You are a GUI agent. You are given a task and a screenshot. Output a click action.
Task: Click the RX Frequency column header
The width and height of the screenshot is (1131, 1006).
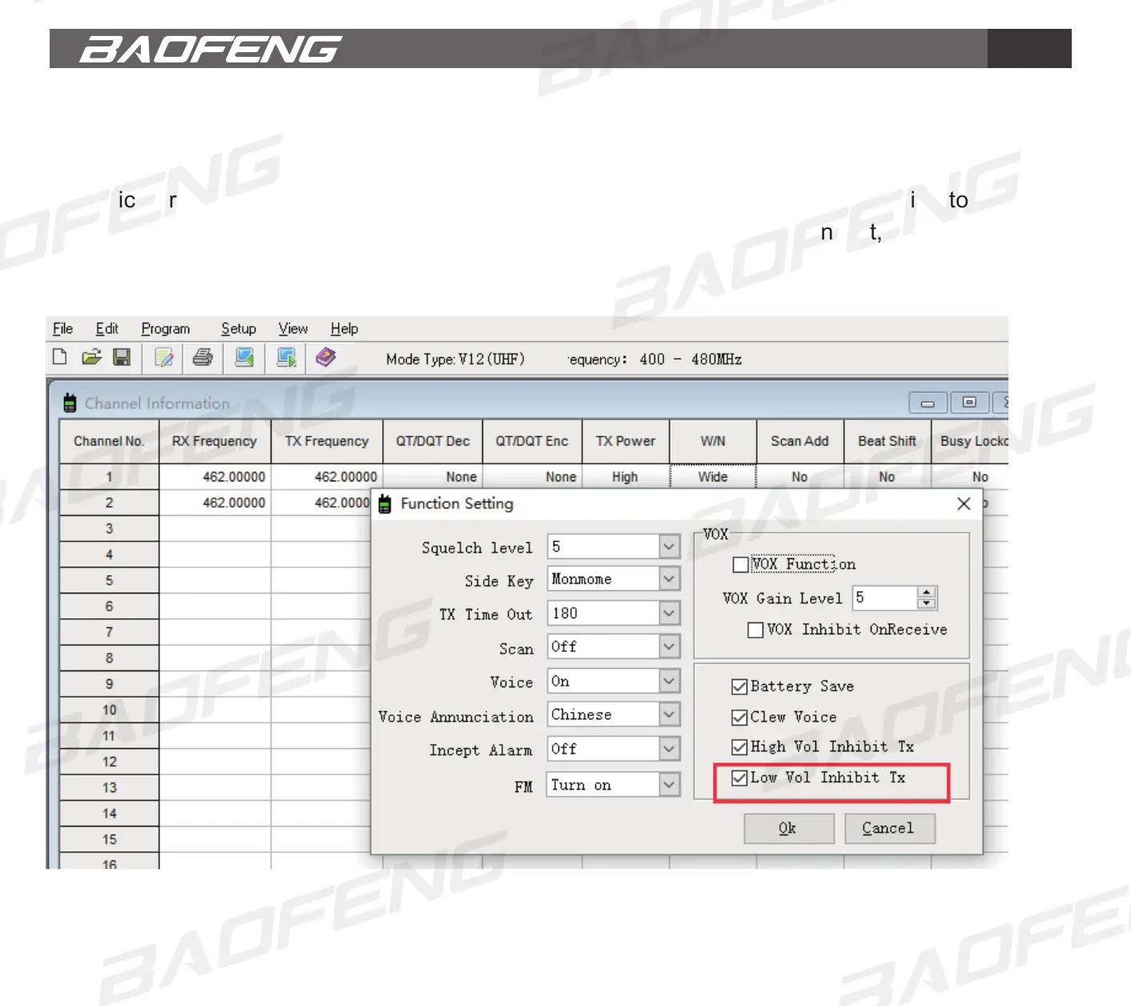coord(215,441)
